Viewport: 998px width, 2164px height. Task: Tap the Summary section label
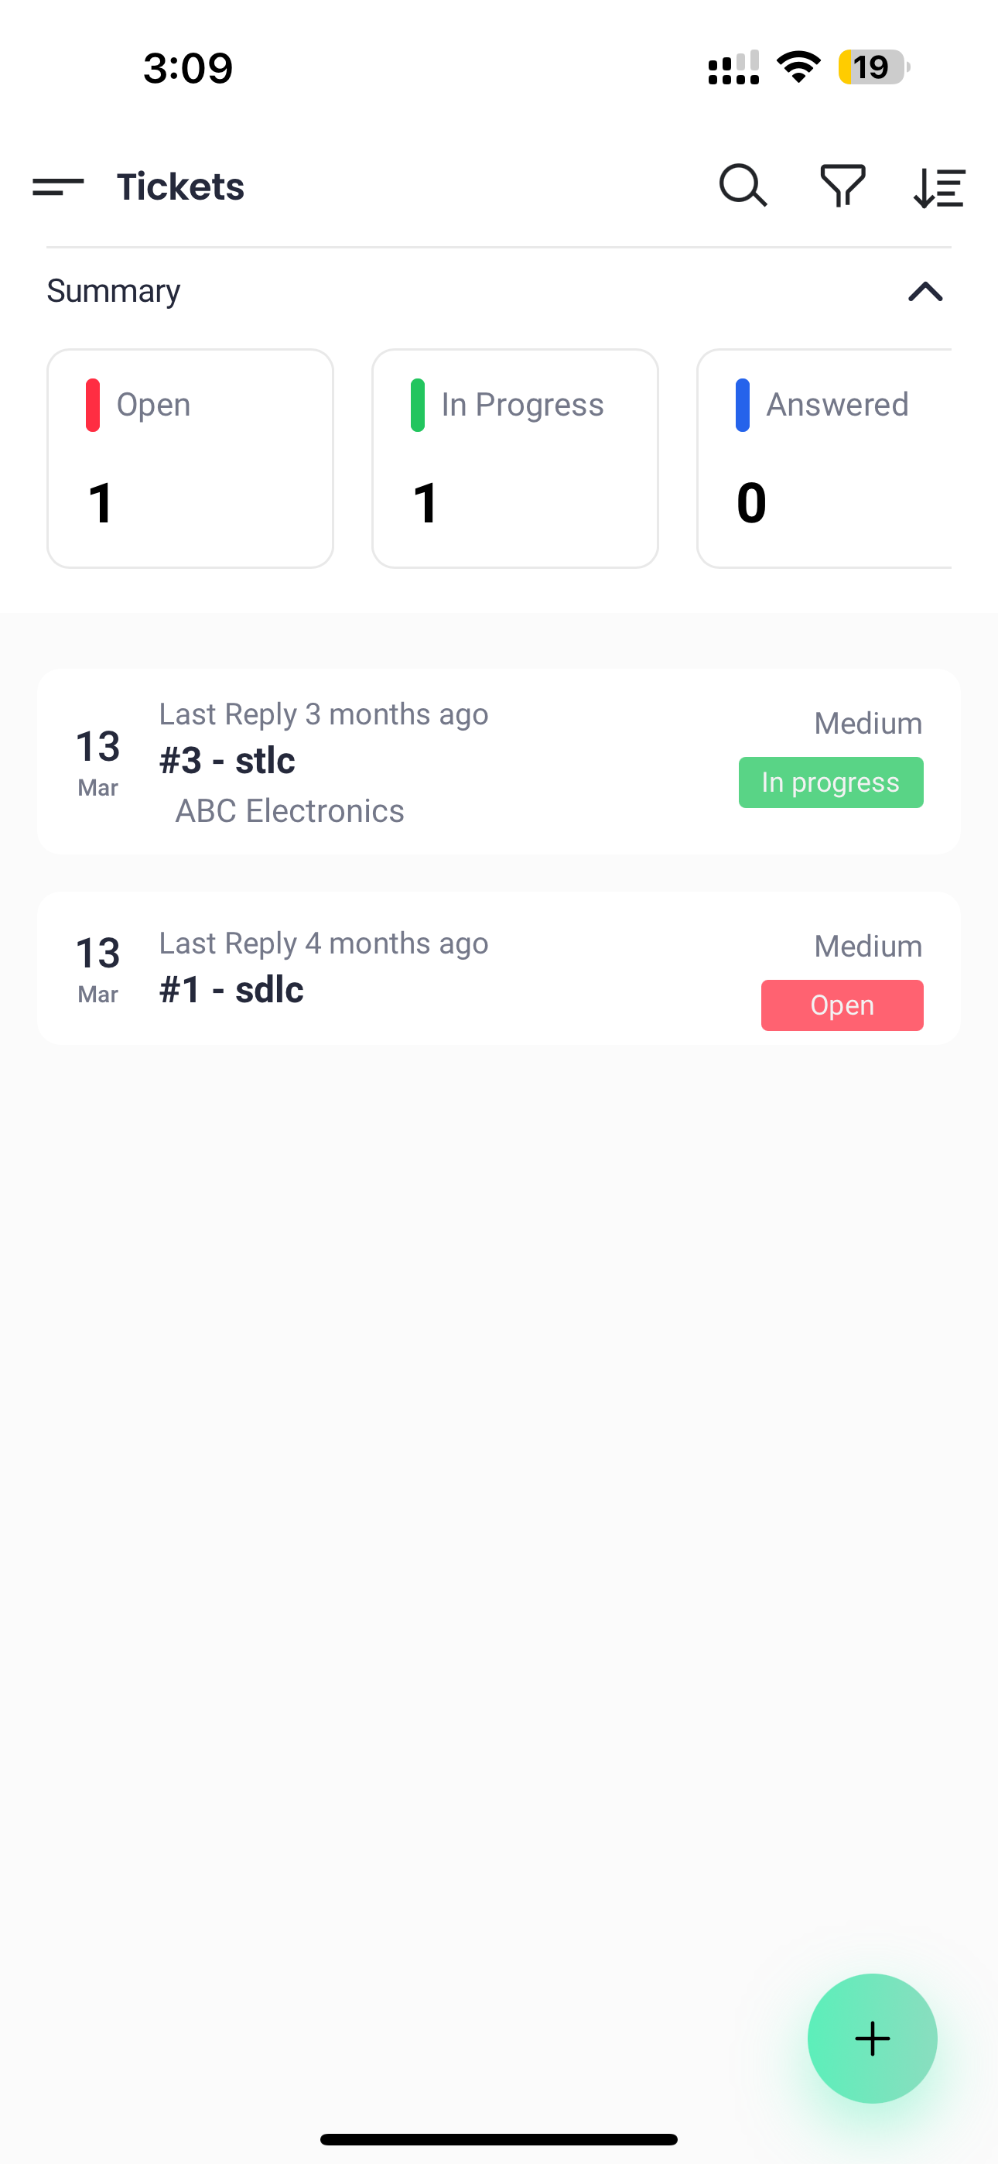[x=114, y=291]
